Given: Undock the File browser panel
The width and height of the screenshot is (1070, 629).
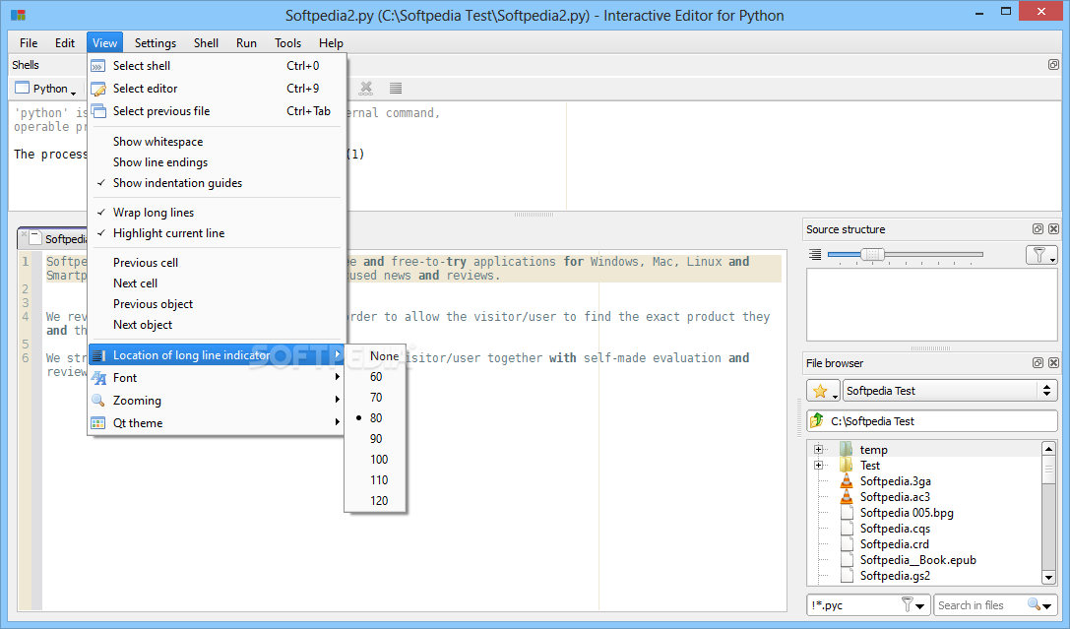Looking at the screenshot, I should coord(1038,363).
